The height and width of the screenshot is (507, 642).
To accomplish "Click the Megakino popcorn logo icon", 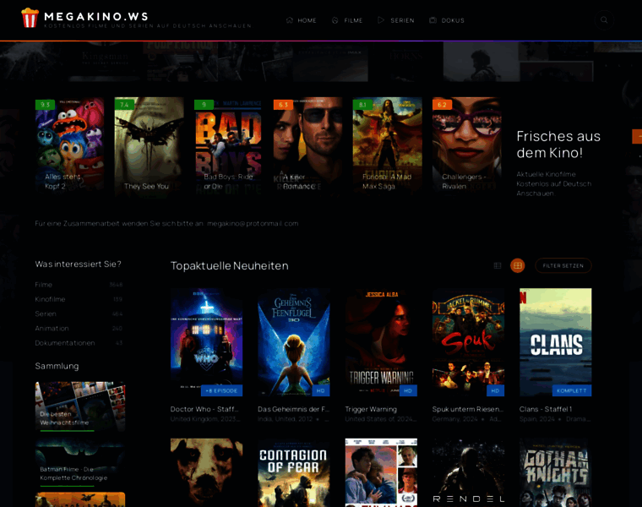I will point(30,19).
